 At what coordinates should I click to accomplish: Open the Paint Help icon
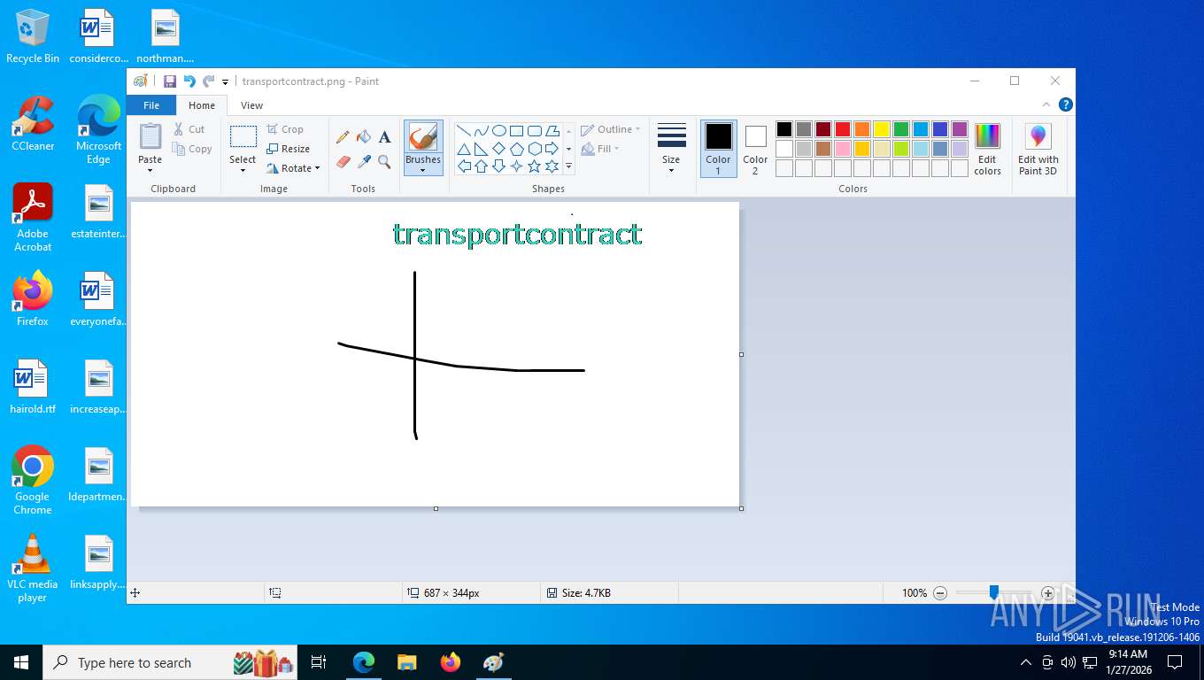1066,104
